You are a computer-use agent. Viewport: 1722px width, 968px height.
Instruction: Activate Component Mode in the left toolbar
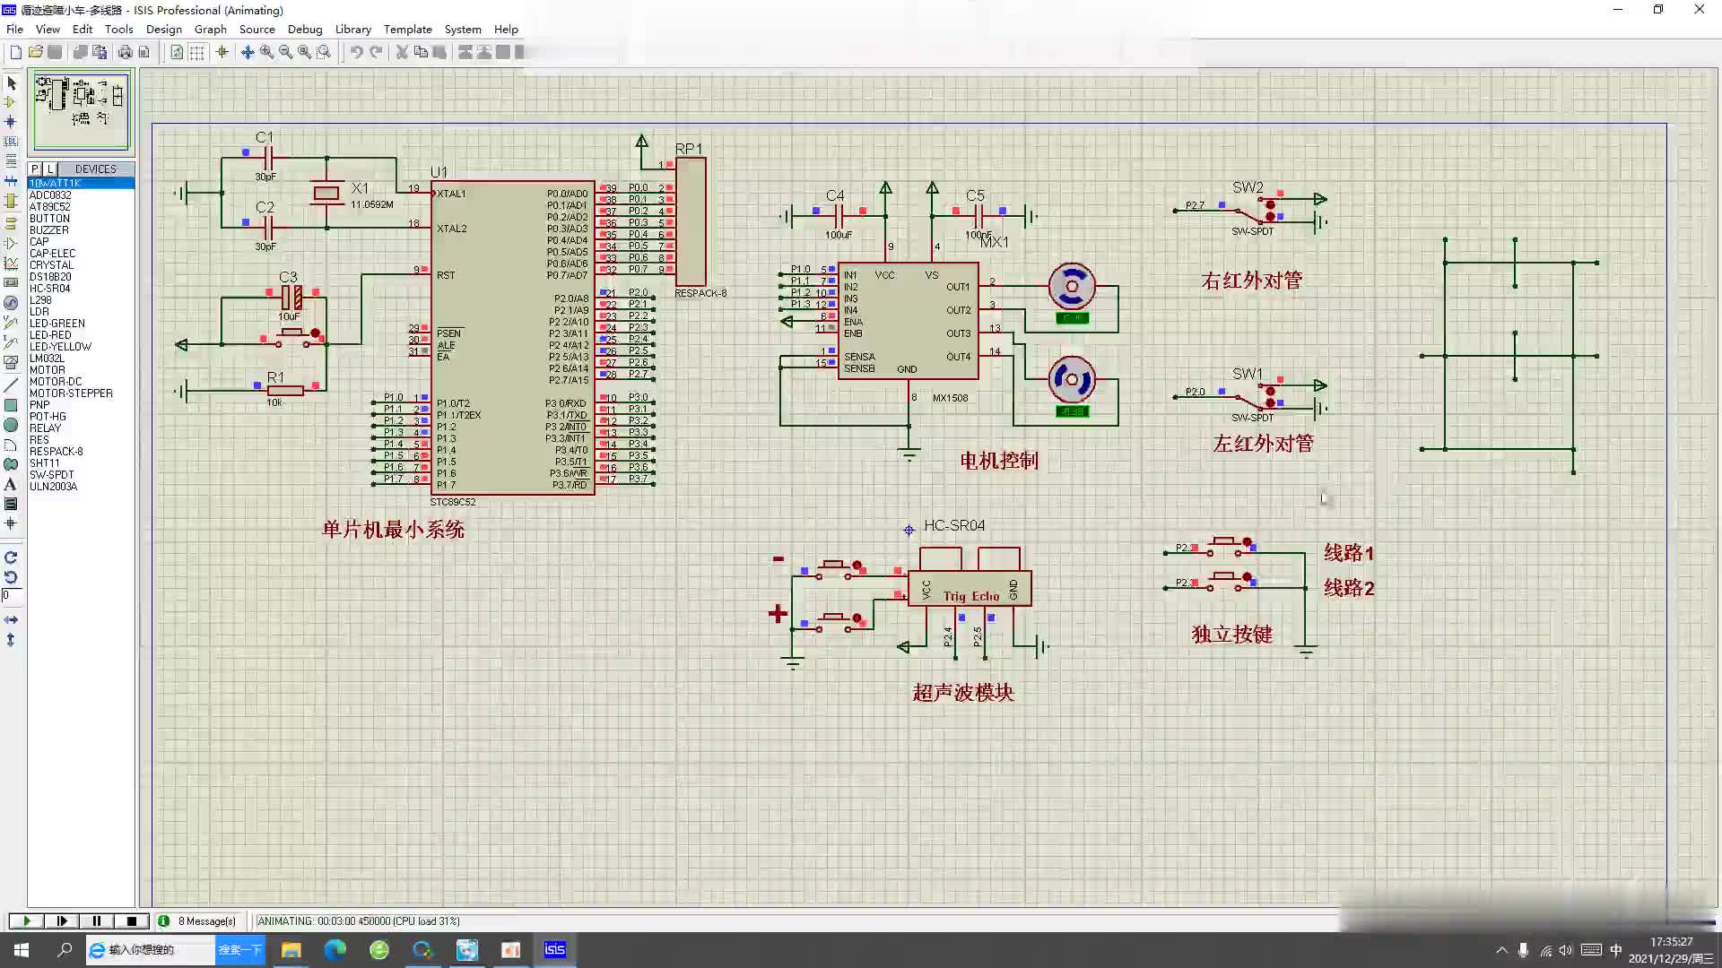point(11,102)
